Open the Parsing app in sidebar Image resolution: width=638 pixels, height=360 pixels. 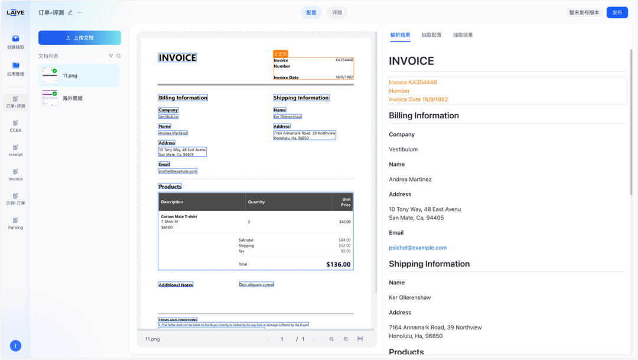coord(15,222)
